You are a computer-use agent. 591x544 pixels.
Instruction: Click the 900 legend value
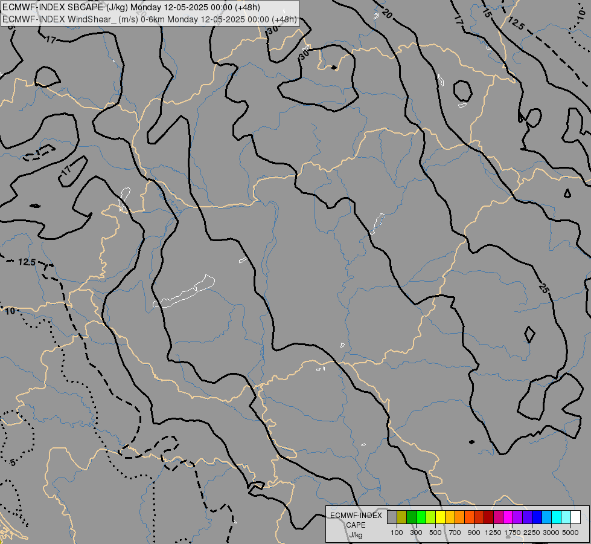[474, 533]
